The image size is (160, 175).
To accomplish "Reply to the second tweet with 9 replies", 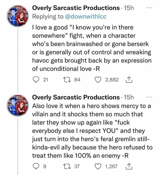I will (x=35, y=166).
